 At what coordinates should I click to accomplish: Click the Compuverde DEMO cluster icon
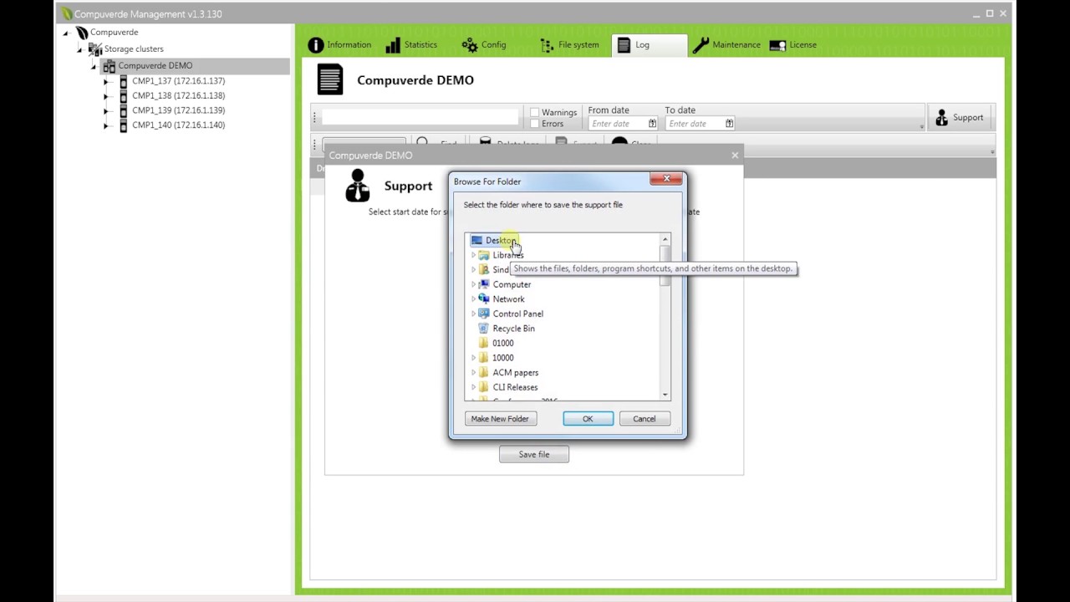110,66
